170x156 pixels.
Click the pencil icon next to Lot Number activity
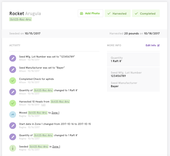(13, 58)
